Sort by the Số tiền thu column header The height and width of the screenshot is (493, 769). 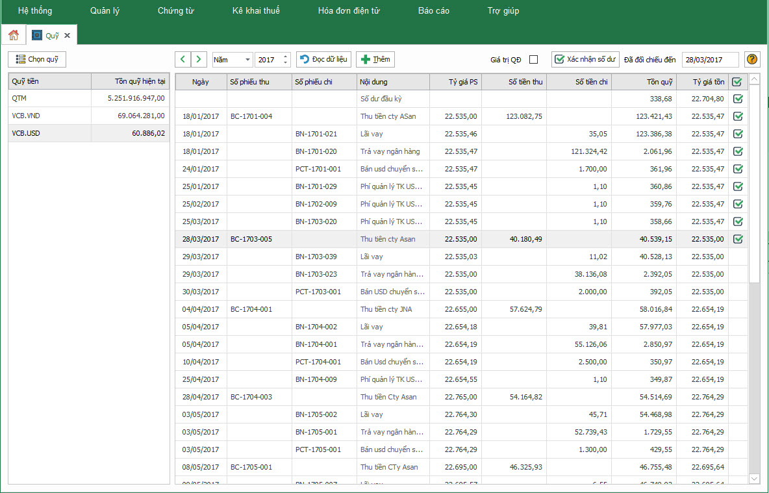click(514, 82)
